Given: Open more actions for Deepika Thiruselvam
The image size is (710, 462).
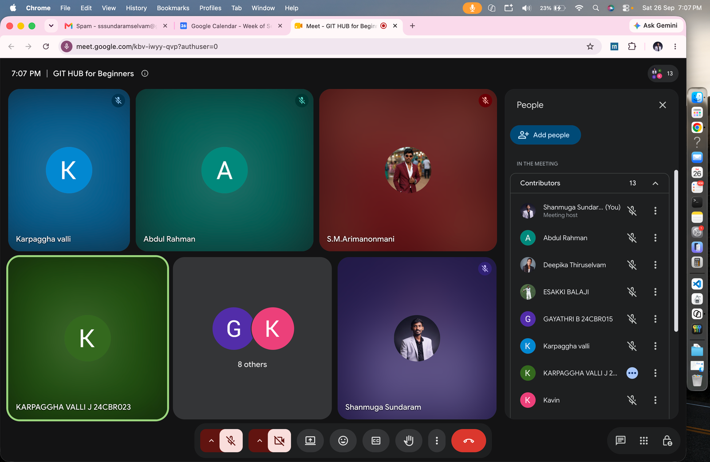Looking at the screenshot, I should [x=655, y=265].
